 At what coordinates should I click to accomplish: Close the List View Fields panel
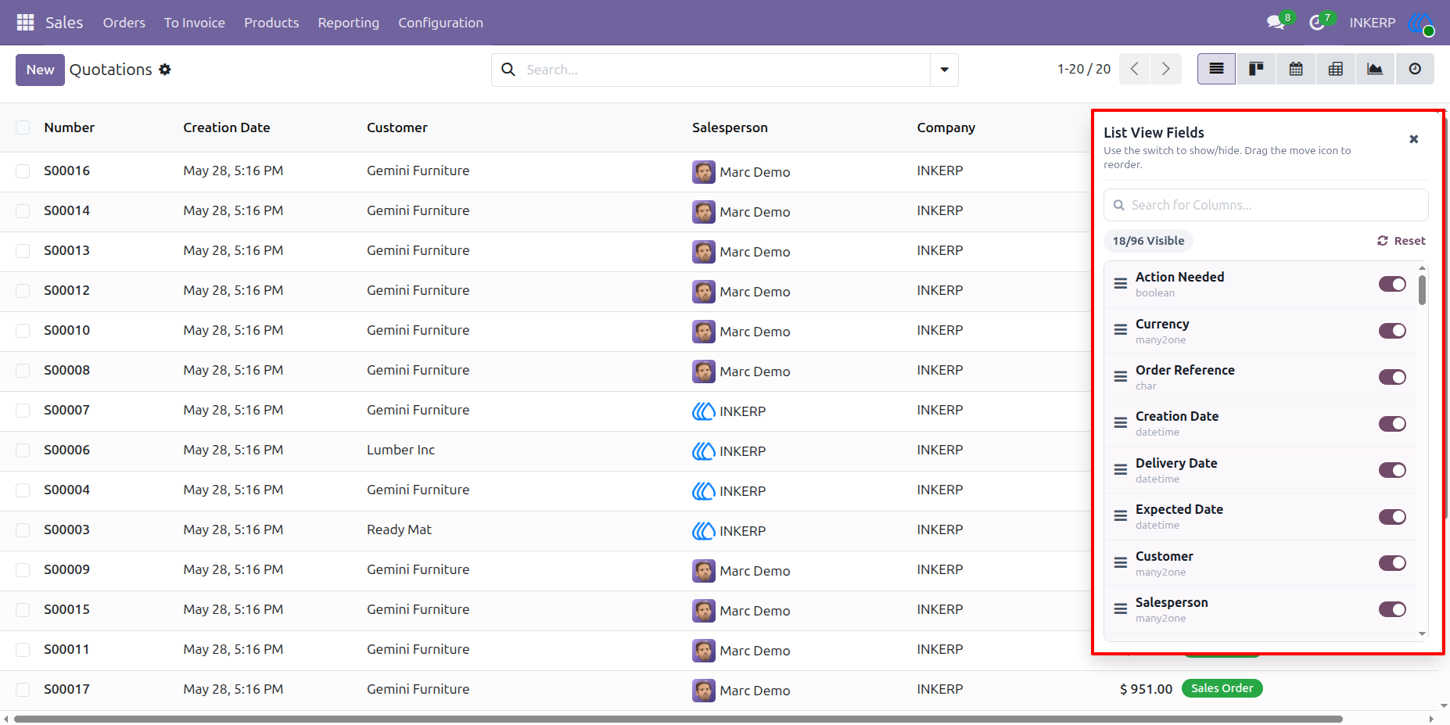point(1414,139)
